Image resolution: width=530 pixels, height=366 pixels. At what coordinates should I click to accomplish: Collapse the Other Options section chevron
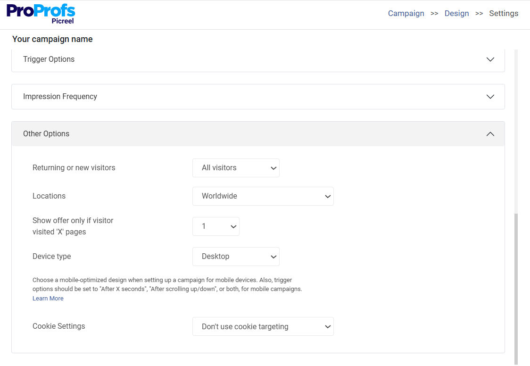490,134
